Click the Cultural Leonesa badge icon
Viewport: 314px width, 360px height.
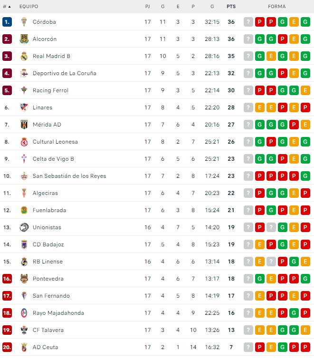coord(24,142)
